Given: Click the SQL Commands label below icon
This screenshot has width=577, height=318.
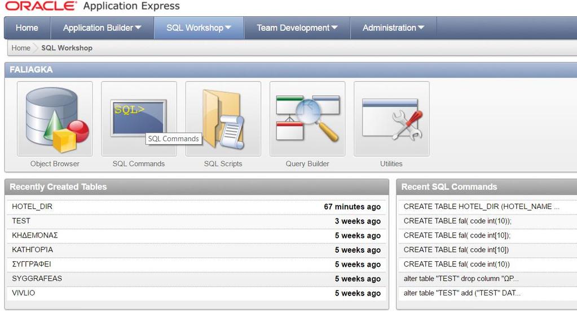Looking at the screenshot, I should pyautogui.click(x=139, y=164).
